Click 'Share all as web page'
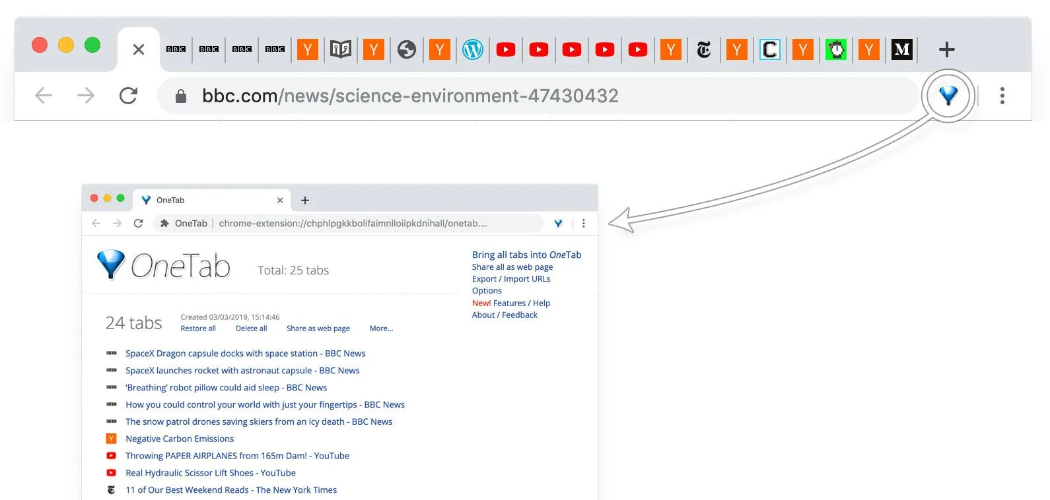The width and height of the screenshot is (1050, 500). tap(512, 267)
